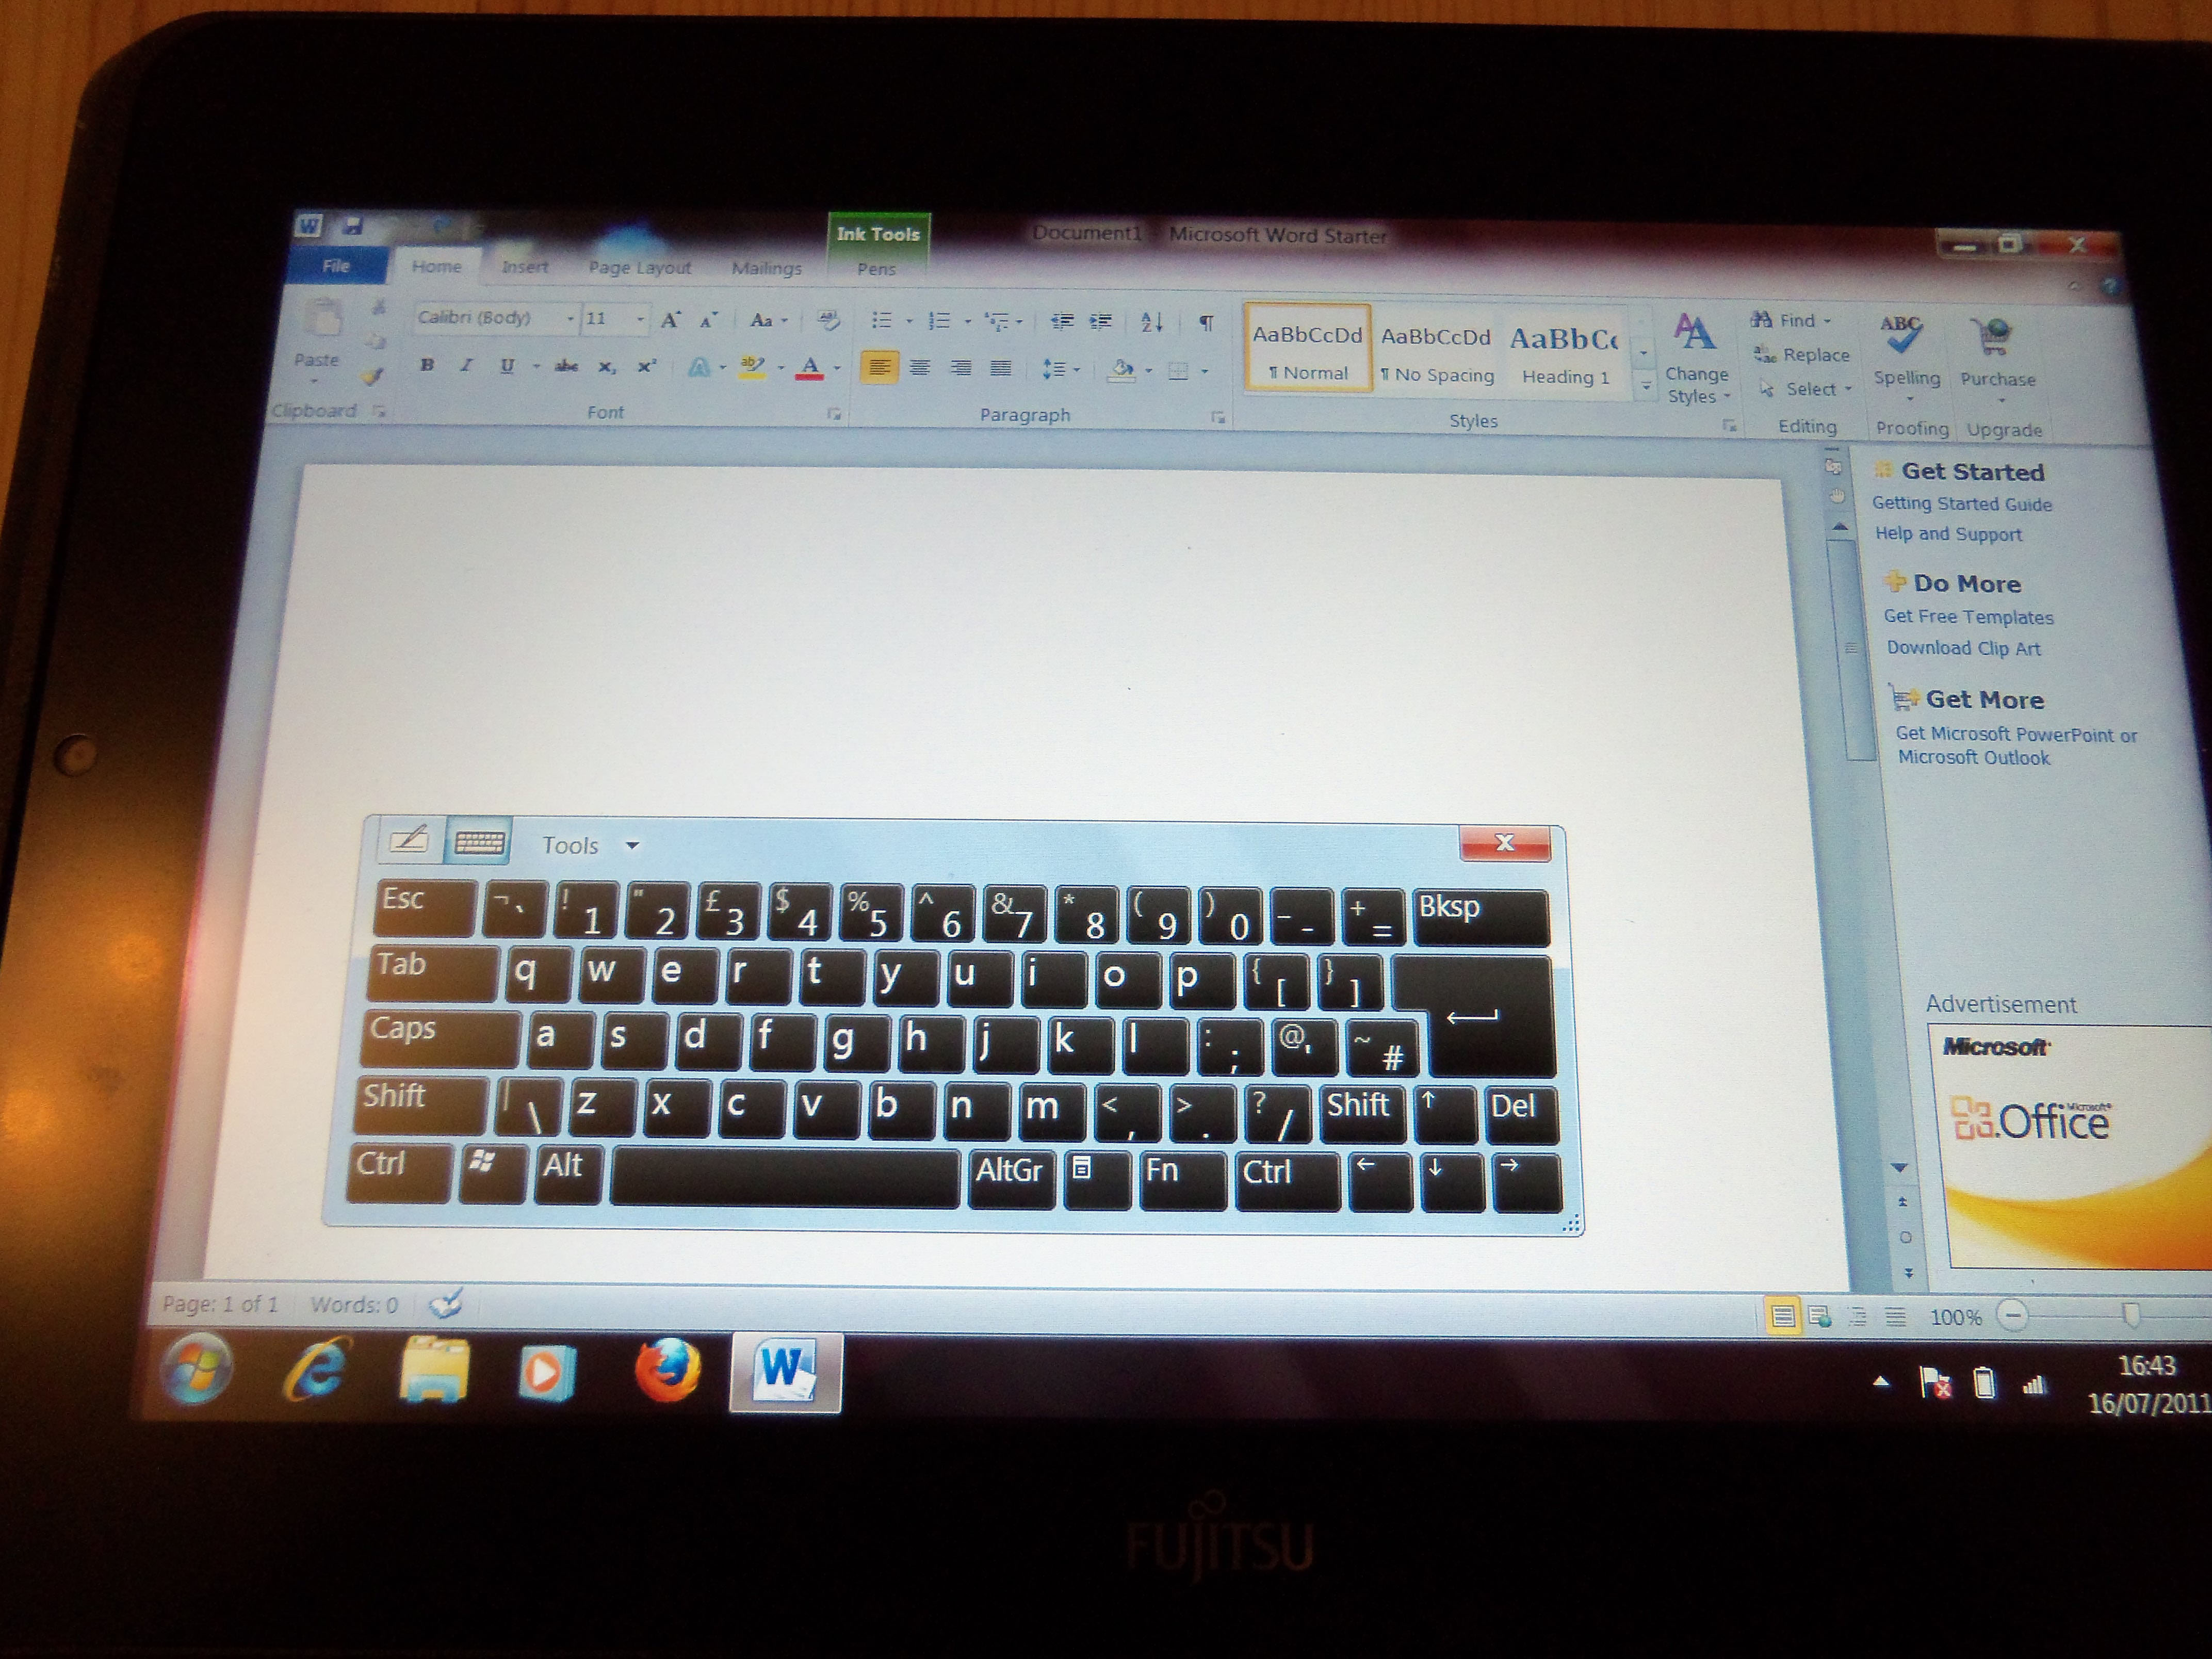Click the Multilevel list icon
The image size is (2212, 1659).
click(997, 321)
